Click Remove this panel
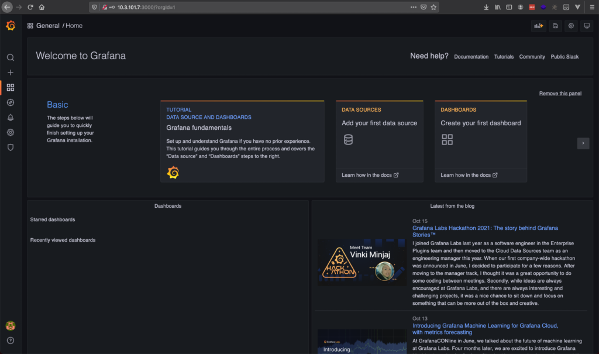 560,93
